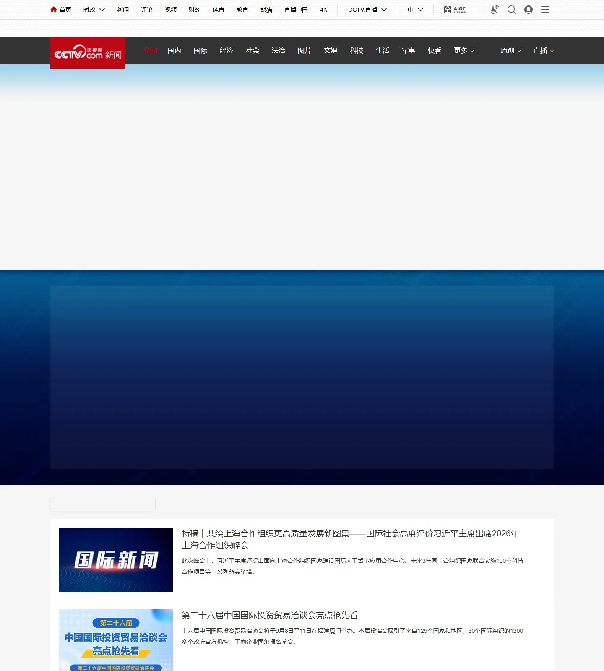This screenshot has width=604, height=671.
Task: Click the 熊猫 top link
Action: tap(266, 10)
